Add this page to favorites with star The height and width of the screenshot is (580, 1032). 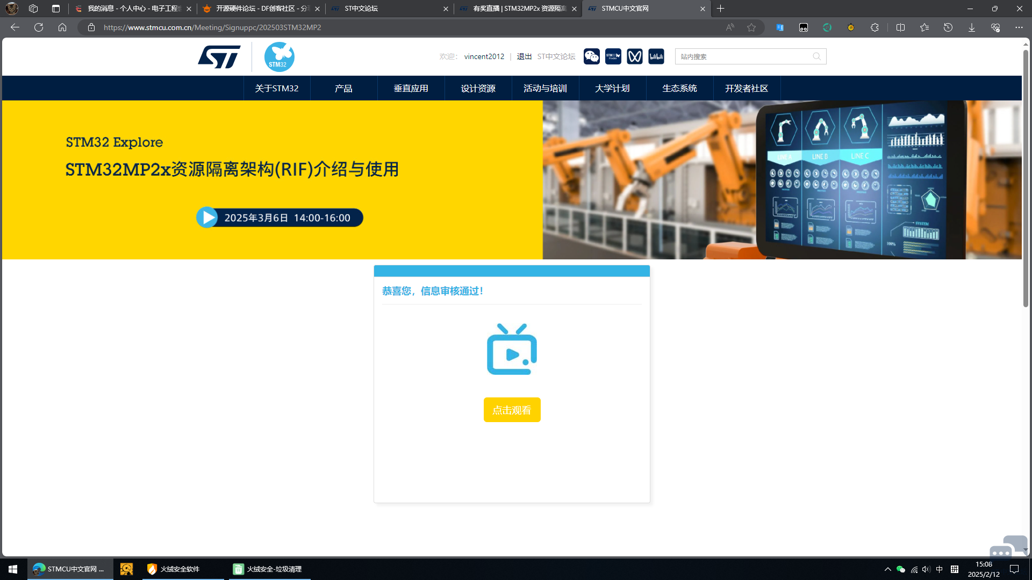[751, 27]
